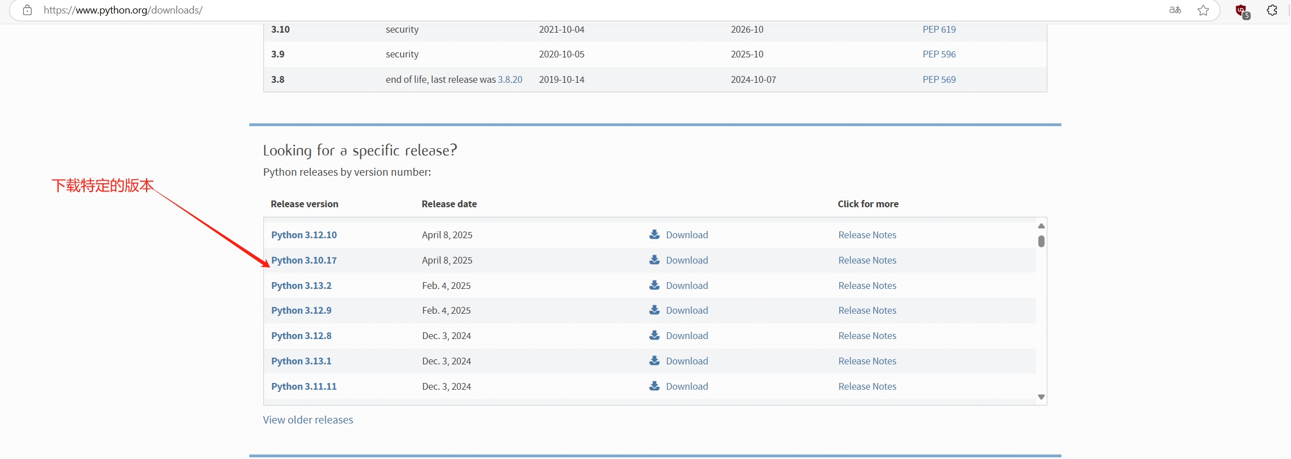
Task: Click download icon for Python 3.13.2
Action: point(654,285)
